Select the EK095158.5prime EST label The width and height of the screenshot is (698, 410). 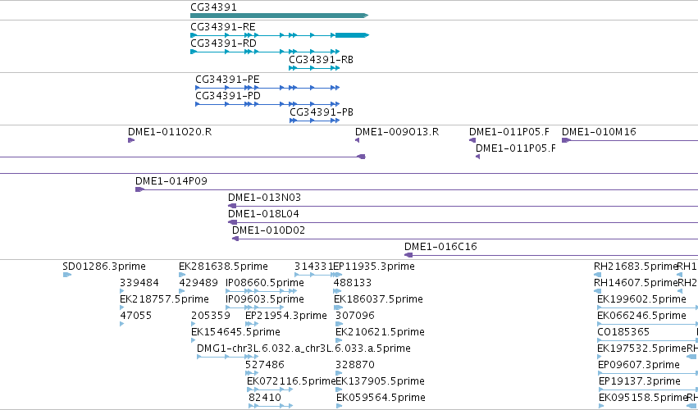point(643,398)
